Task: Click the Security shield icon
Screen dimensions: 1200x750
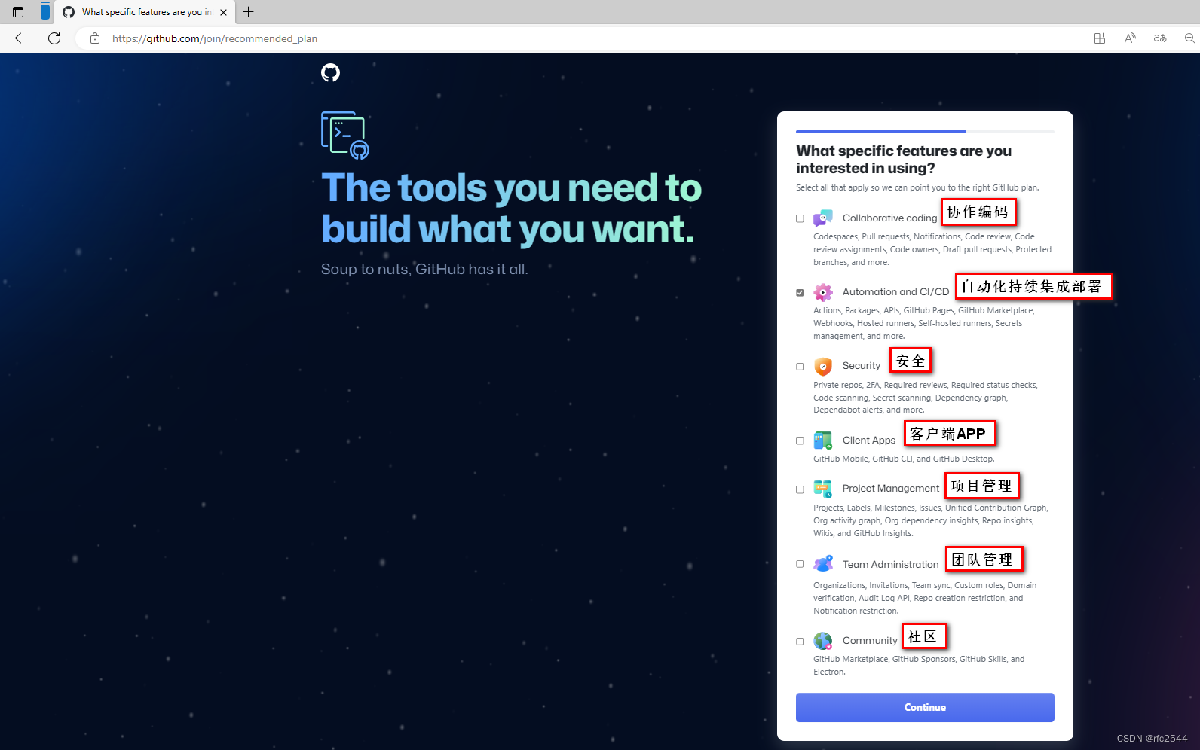Action: tap(823, 366)
